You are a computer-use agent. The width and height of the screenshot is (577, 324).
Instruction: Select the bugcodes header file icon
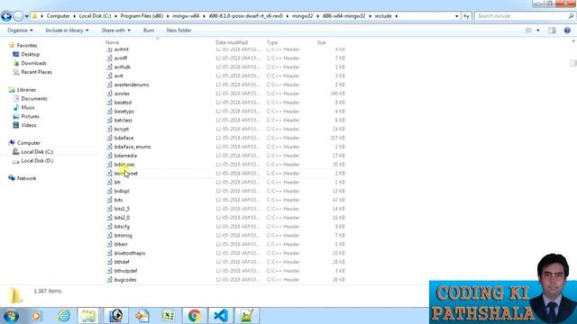point(109,280)
